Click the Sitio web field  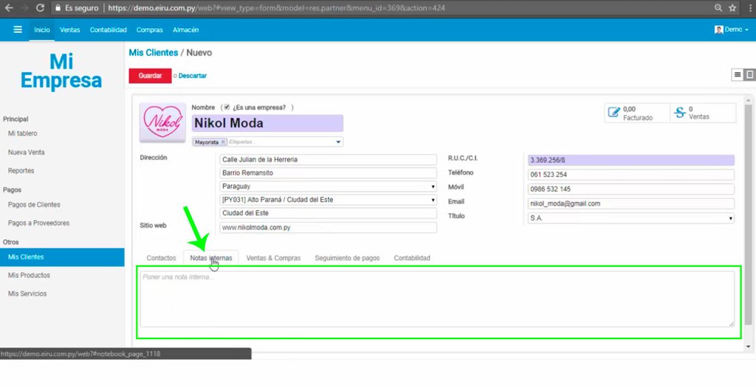328,228
